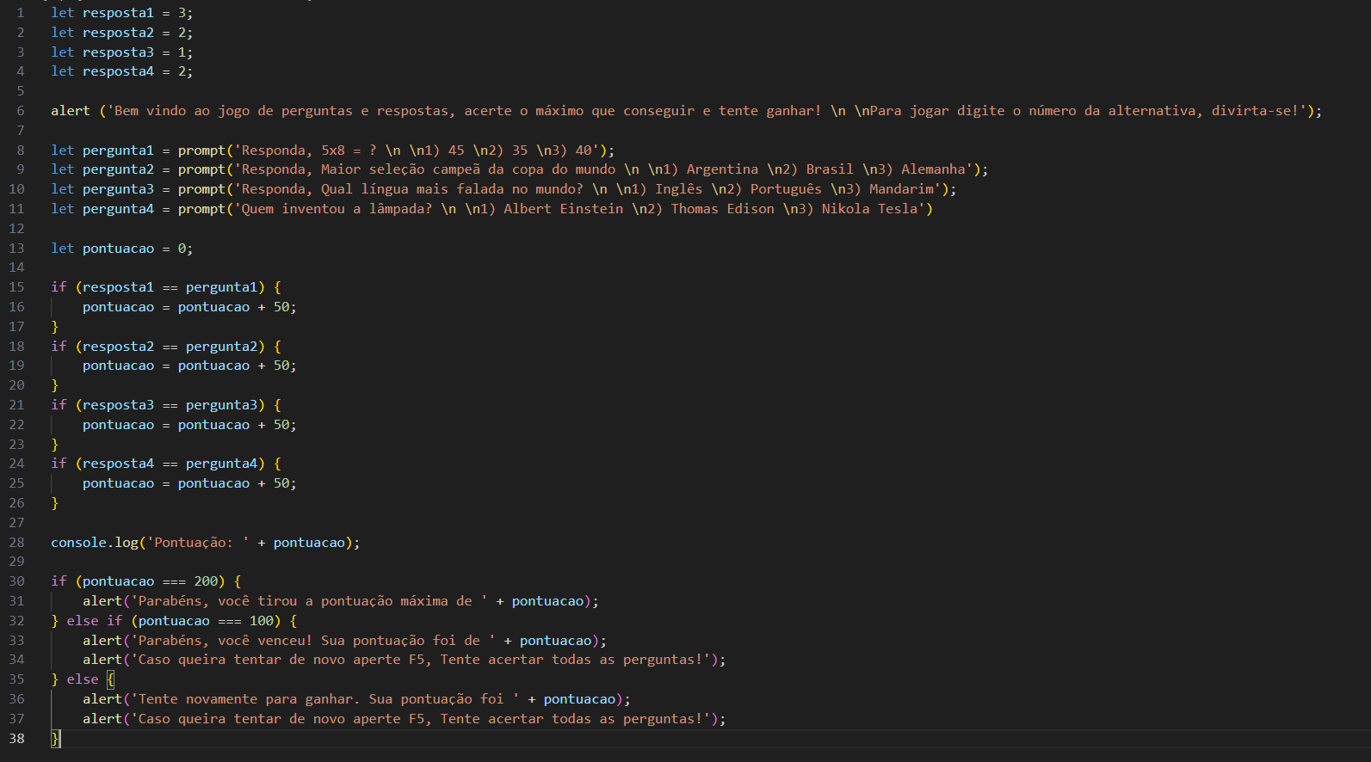
Task: Click closing brace on line 17
Action: pos(55,327)
